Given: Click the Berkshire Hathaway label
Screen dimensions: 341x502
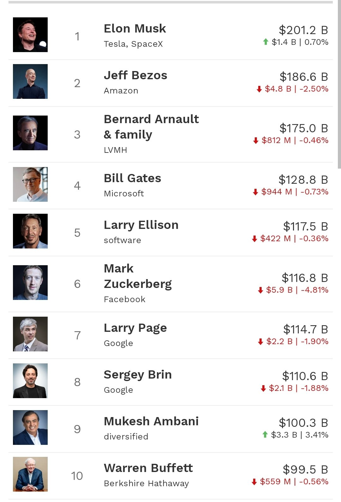Looking at the screenshot, I should point(147,483).
